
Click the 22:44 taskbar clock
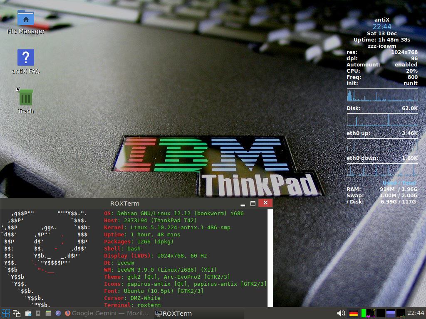[416, 313]
